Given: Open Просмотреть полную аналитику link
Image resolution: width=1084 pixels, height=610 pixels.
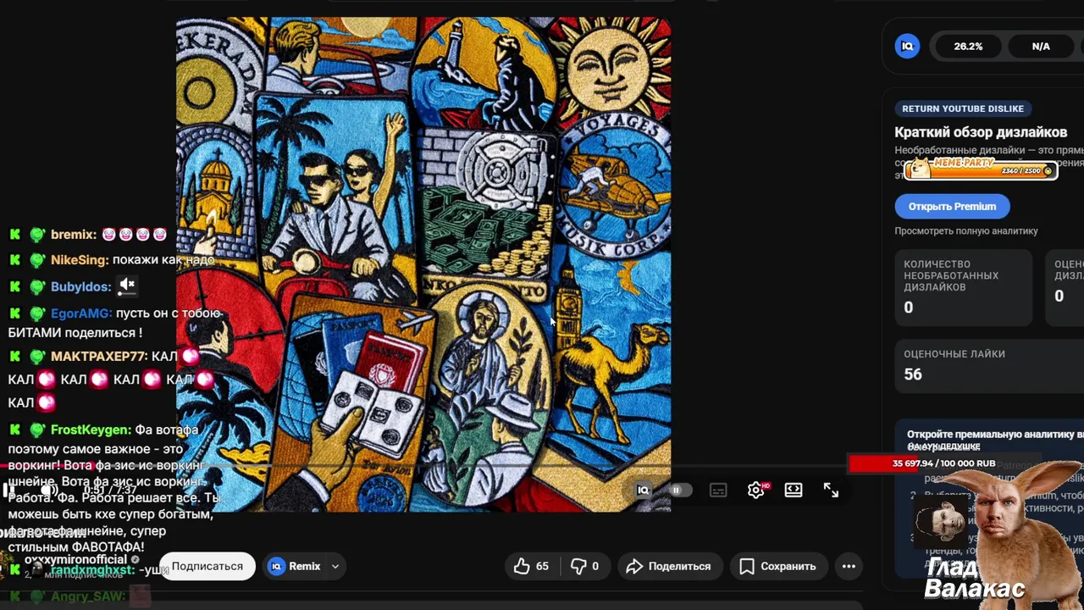Looking at the screenshot, I should coord(966,230).
